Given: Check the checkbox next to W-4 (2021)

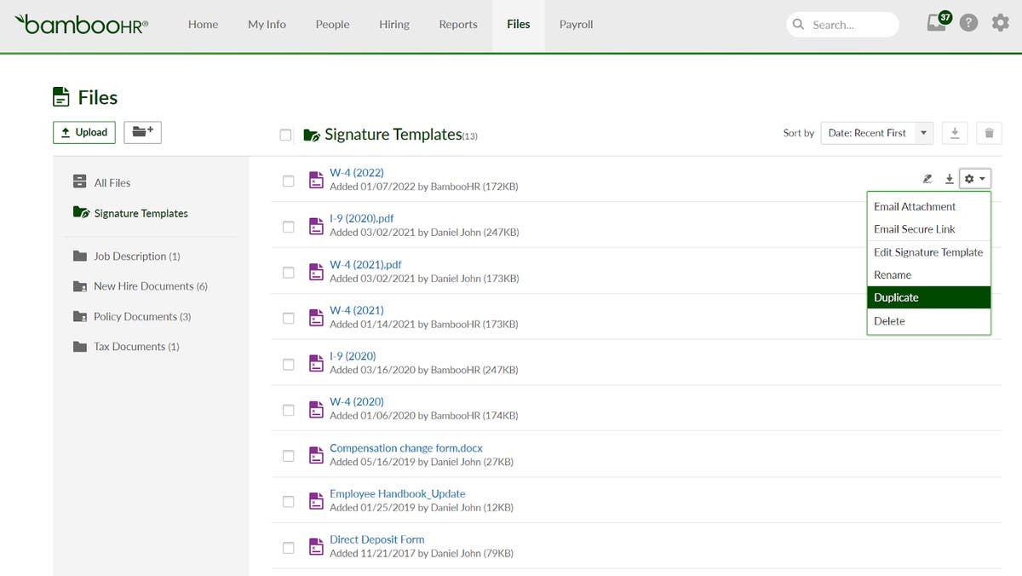Looking at the screenshot, I should tap(289, 318).
